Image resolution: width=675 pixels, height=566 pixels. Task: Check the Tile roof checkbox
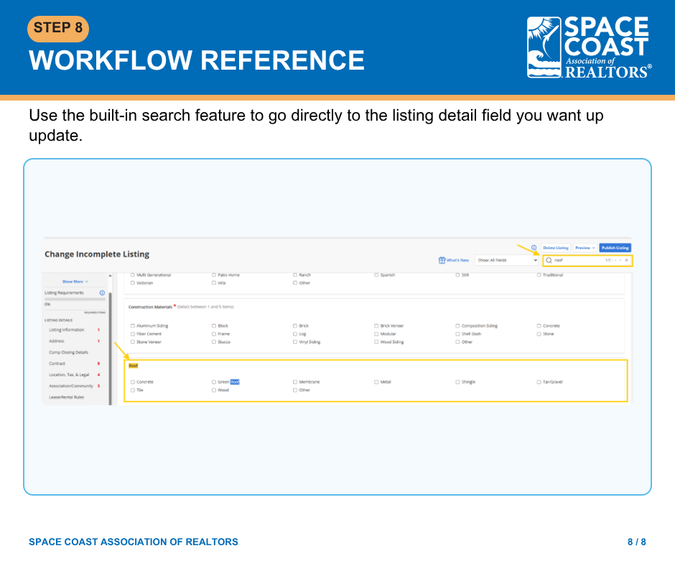pyautogui.click(x=133, y=390)
